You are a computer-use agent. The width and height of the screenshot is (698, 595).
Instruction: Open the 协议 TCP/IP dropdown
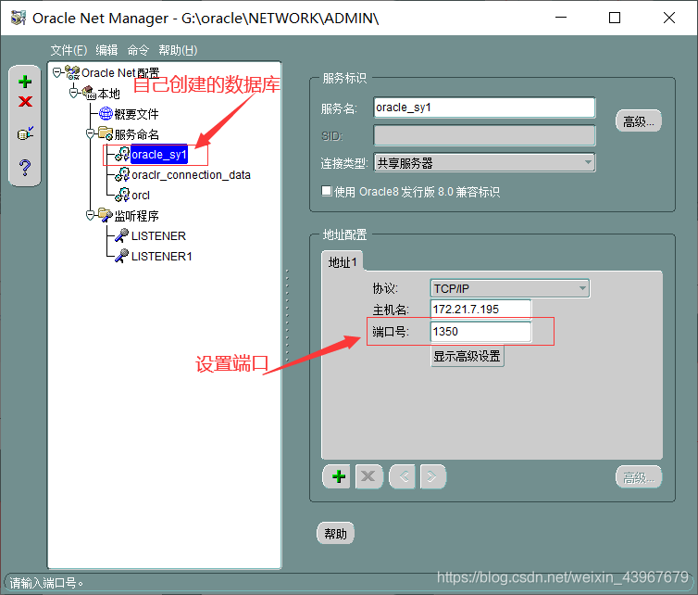(x=510, y=288)
